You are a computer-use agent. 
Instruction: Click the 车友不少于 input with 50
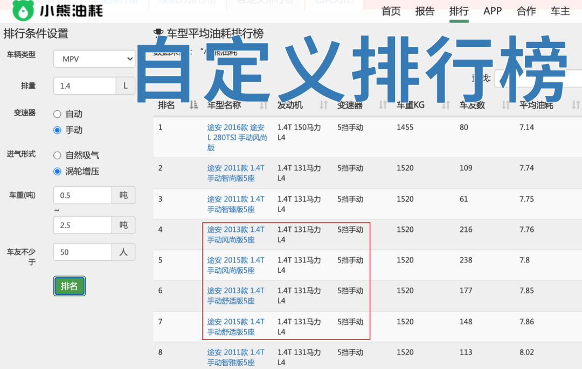(x=82, y=252)
